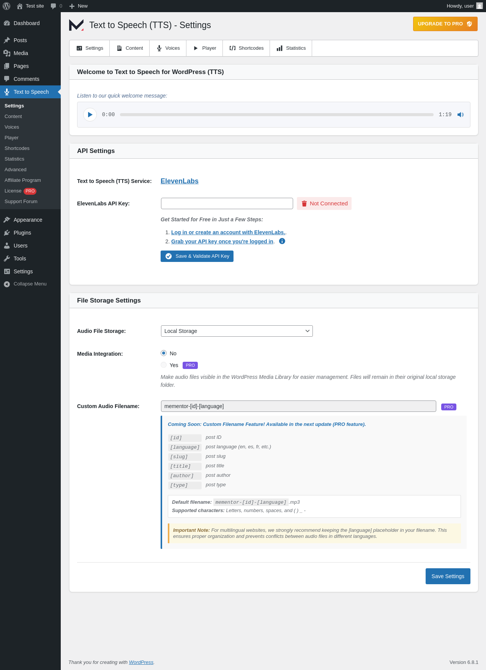Click the Not Connected trash status button
486x670 pixels.
tap(324, 203)
